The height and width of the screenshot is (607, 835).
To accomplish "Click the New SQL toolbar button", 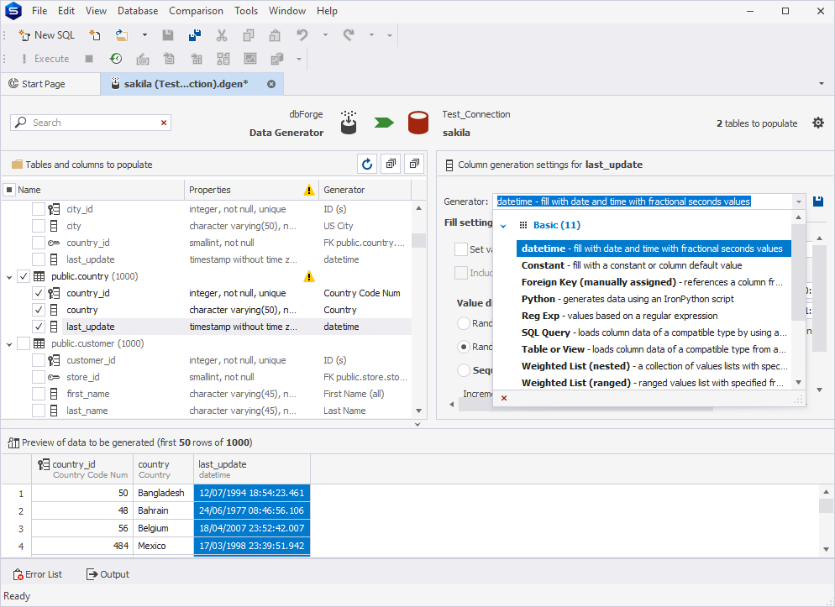I will pyautogui.click(x=46, y=35).
